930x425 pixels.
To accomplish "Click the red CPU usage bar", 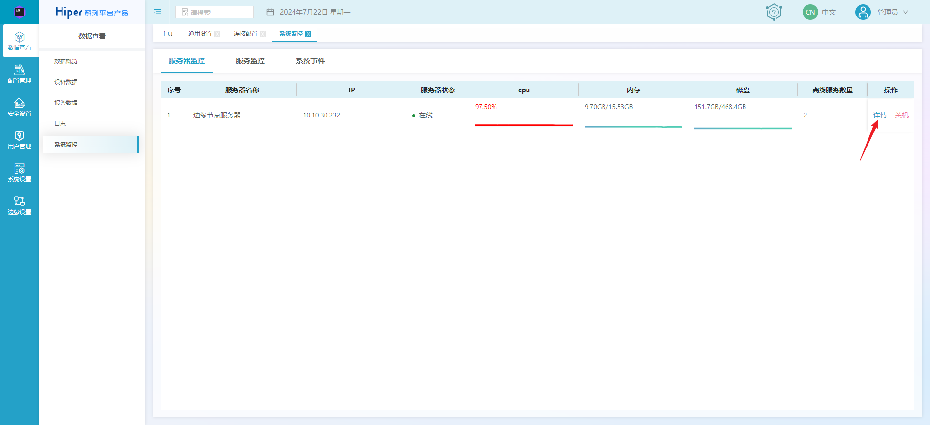I will coord(524,125).
